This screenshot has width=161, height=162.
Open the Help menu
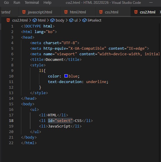pyautogui.click(x=48, y=2)
